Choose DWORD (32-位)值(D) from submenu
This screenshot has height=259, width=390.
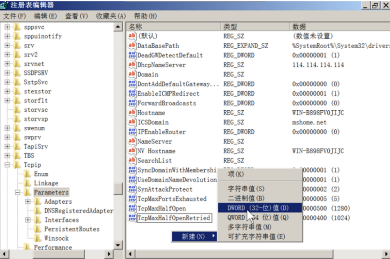pyautogui.click(x=260, y=208)
